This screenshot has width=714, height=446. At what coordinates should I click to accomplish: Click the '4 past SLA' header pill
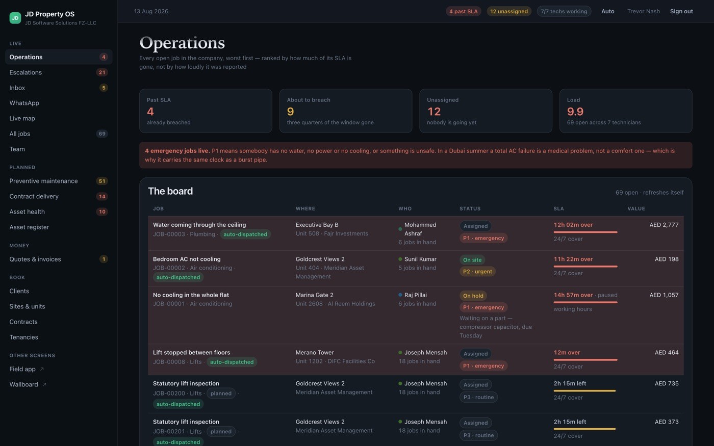point(463,11)
